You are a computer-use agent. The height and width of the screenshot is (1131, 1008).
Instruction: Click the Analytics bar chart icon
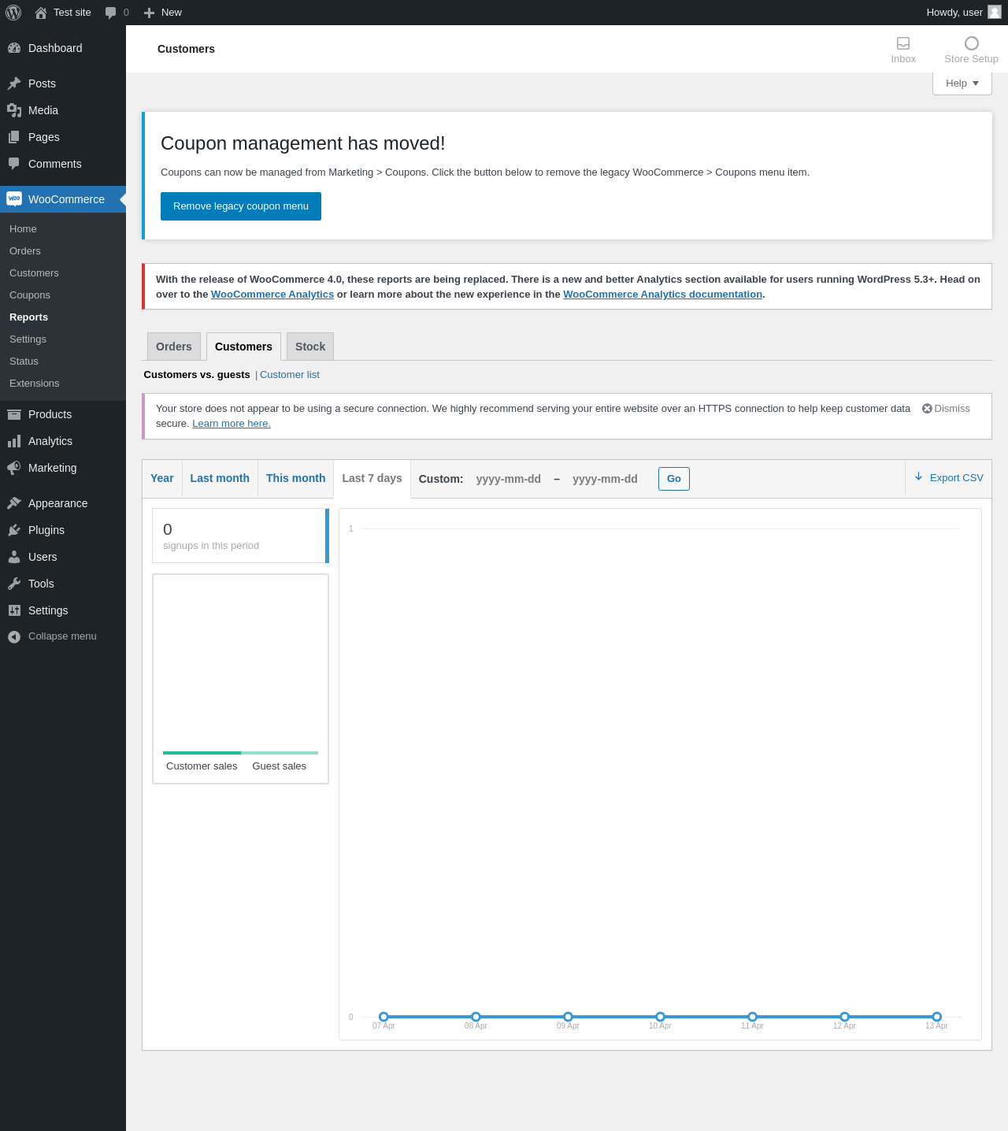pyautogui.click(x=14, y=441)
